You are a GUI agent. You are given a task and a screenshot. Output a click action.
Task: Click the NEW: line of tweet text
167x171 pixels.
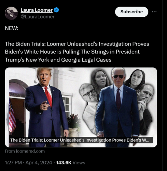pyautogui.click(x=12, y=28)
